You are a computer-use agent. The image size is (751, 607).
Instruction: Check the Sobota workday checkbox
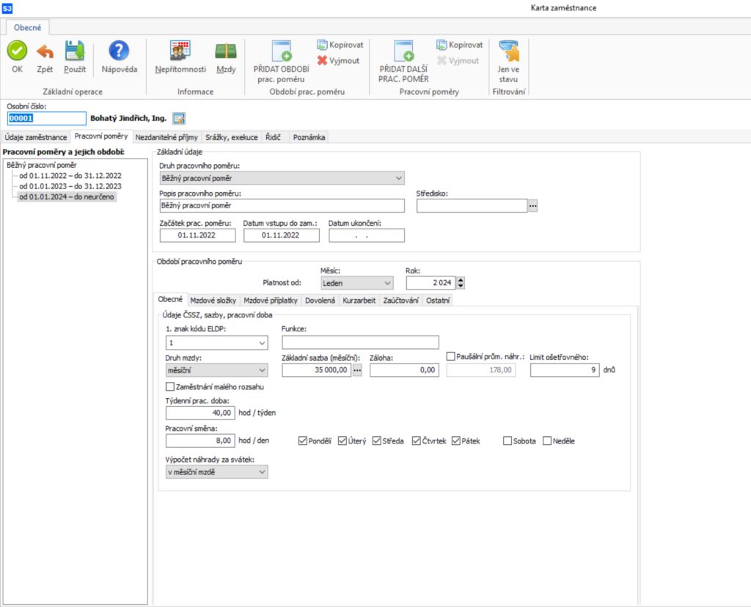click(x=508, y=441)
